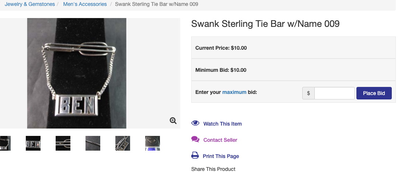Open the 'maximum' bid explanation link

click(234, 92)
